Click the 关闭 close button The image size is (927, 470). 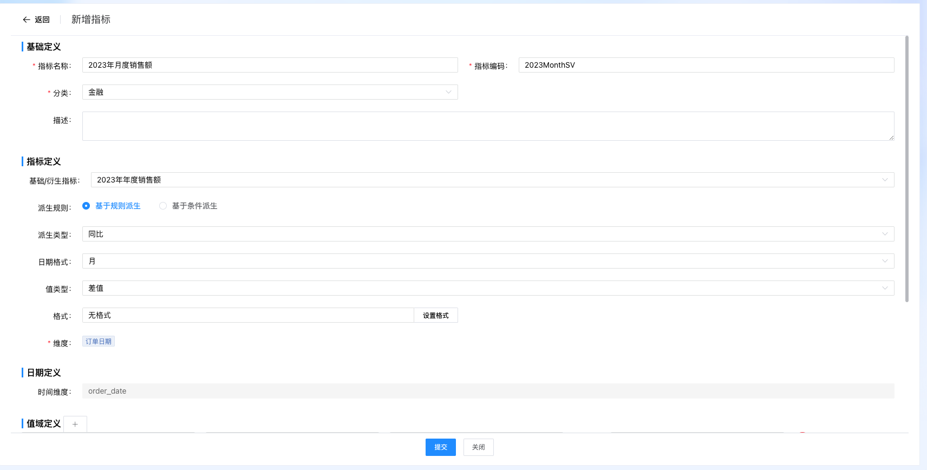point(479,447)
